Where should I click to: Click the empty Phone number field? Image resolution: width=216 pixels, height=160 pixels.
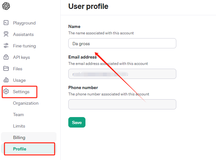(x=122, y=104)
